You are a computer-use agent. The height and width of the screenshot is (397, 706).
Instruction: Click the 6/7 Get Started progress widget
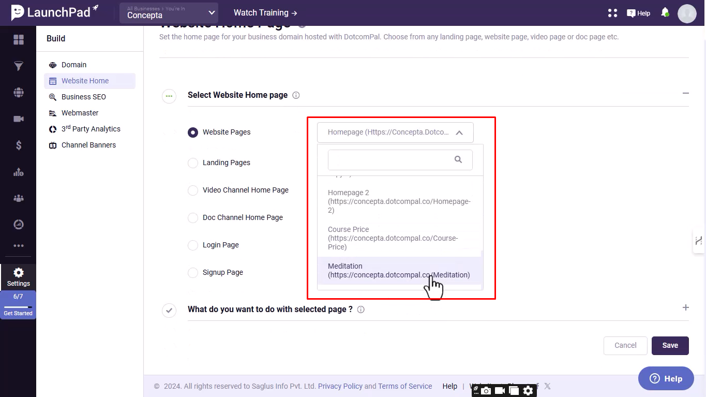(x=18, y=305)
